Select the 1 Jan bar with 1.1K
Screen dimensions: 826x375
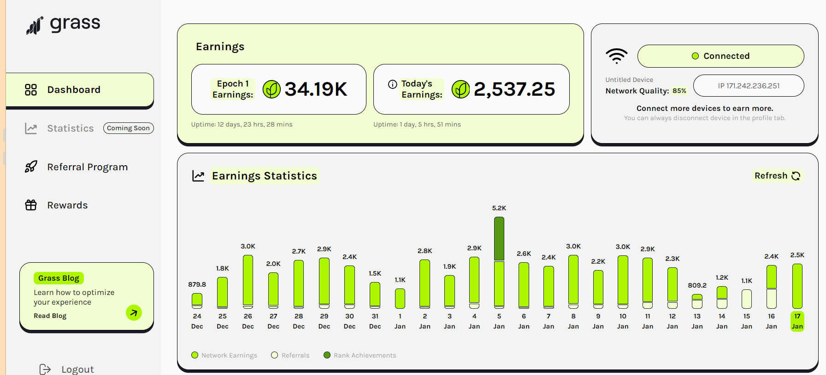400,299
